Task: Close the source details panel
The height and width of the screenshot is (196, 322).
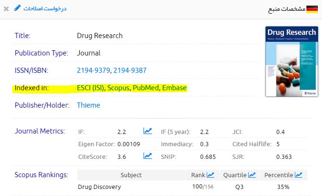Action: pyautogui.click(x=6, y=9)
